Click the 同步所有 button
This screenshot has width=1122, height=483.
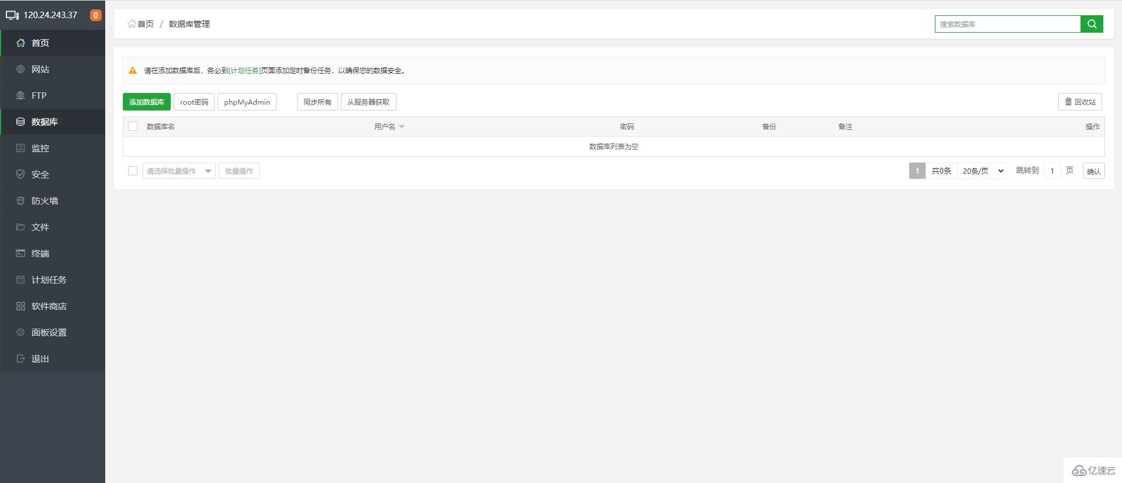[x=317, y=102]
